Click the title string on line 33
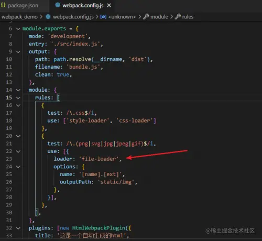Screen dimensions: 262x241 pyautogui.click(x=92, y=236)
